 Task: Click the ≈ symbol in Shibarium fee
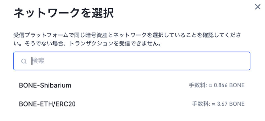pyautogui.click(x=210, y=85)
